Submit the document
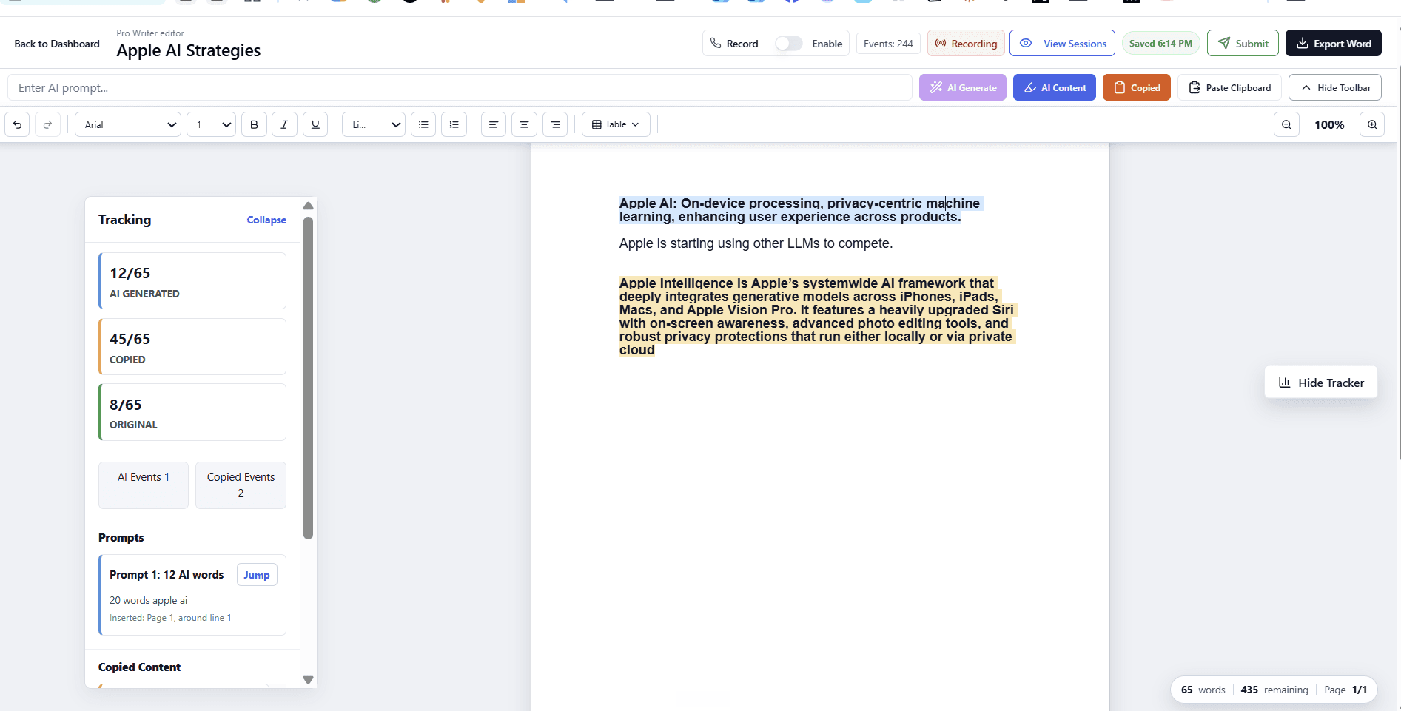The width and height of the screenshot is (1401, 711). pos(1243,44)
